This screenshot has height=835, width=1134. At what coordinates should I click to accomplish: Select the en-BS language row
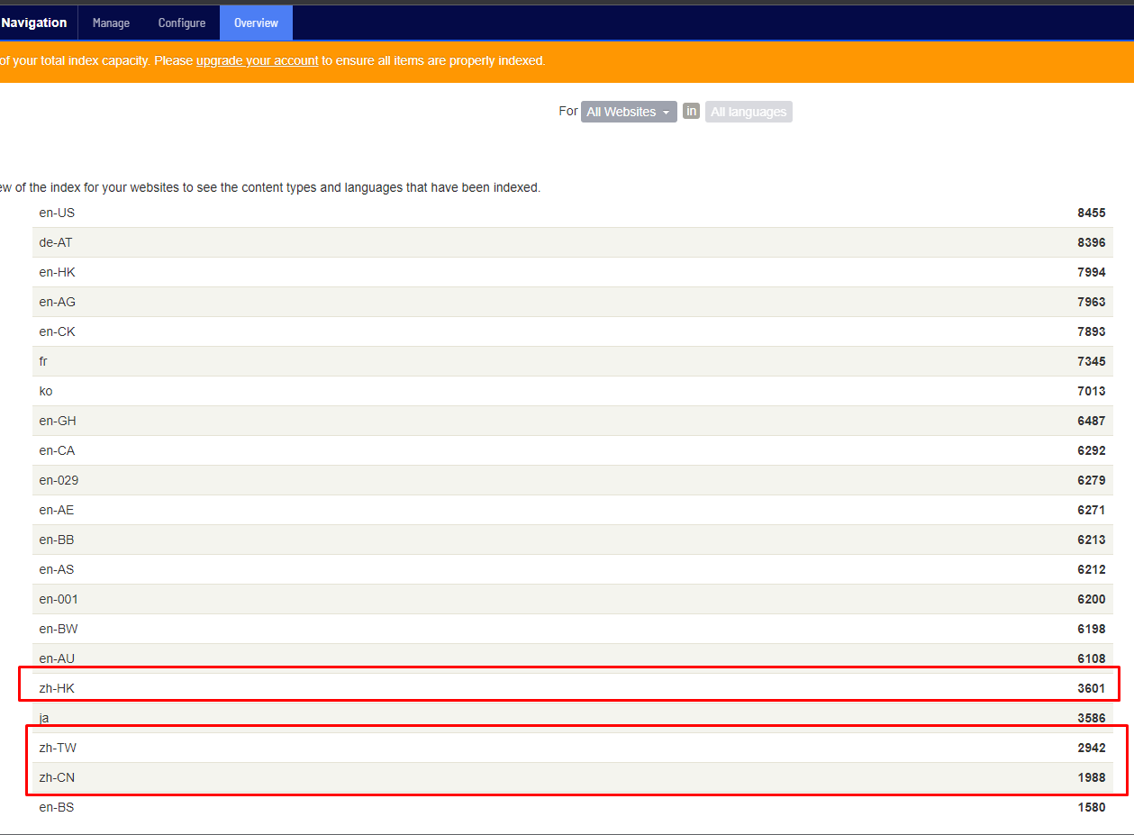tap(57, 807)
